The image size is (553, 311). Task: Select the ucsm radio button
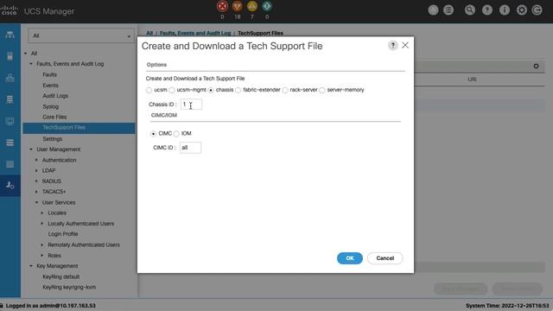pyautogui.click(x=149, y=90)
